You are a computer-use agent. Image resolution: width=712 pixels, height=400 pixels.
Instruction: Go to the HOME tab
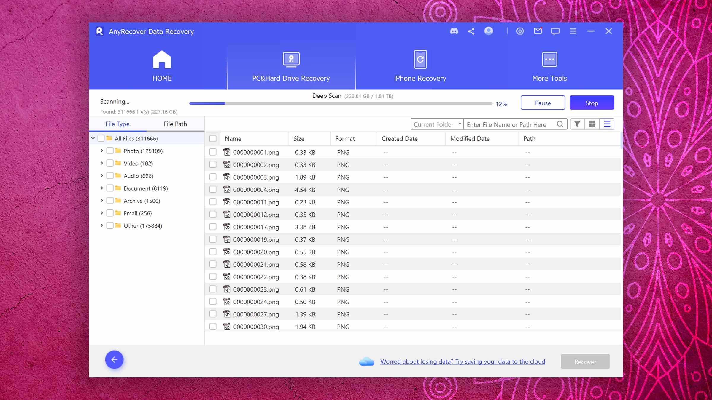pyautogui.click(x=162, y=66)
